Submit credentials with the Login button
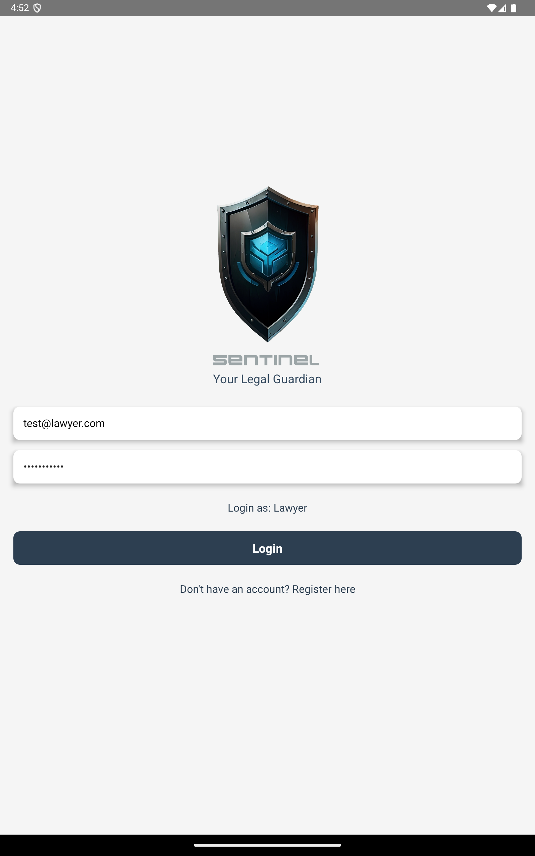This screenshot has width=535, height=856. (267, 548)
